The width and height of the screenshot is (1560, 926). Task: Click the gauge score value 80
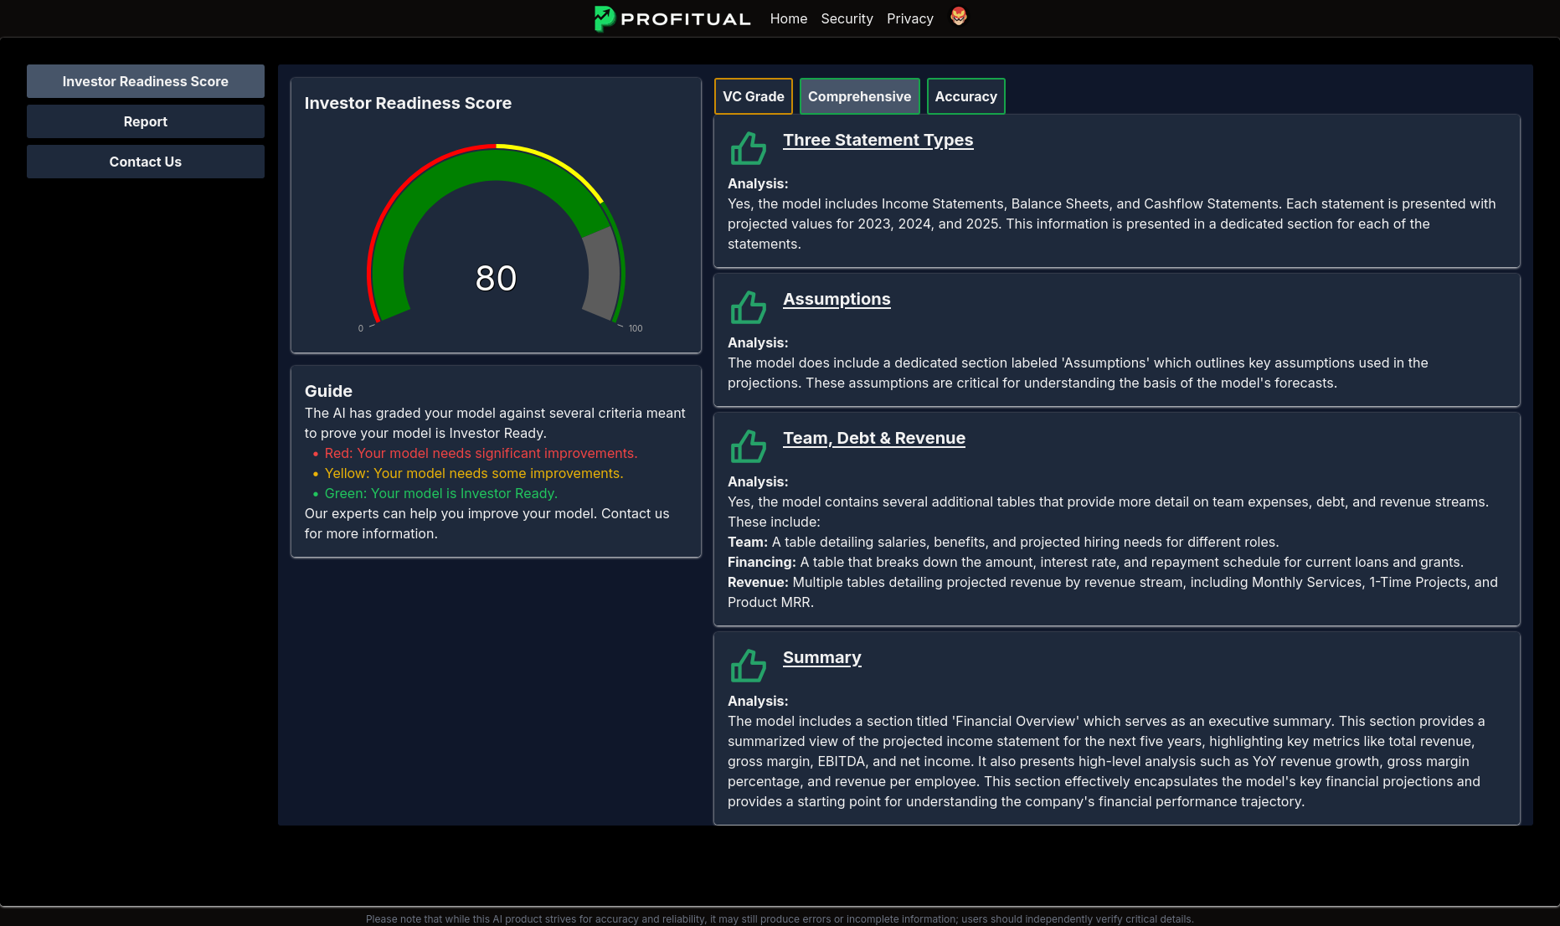coord(496,278)
